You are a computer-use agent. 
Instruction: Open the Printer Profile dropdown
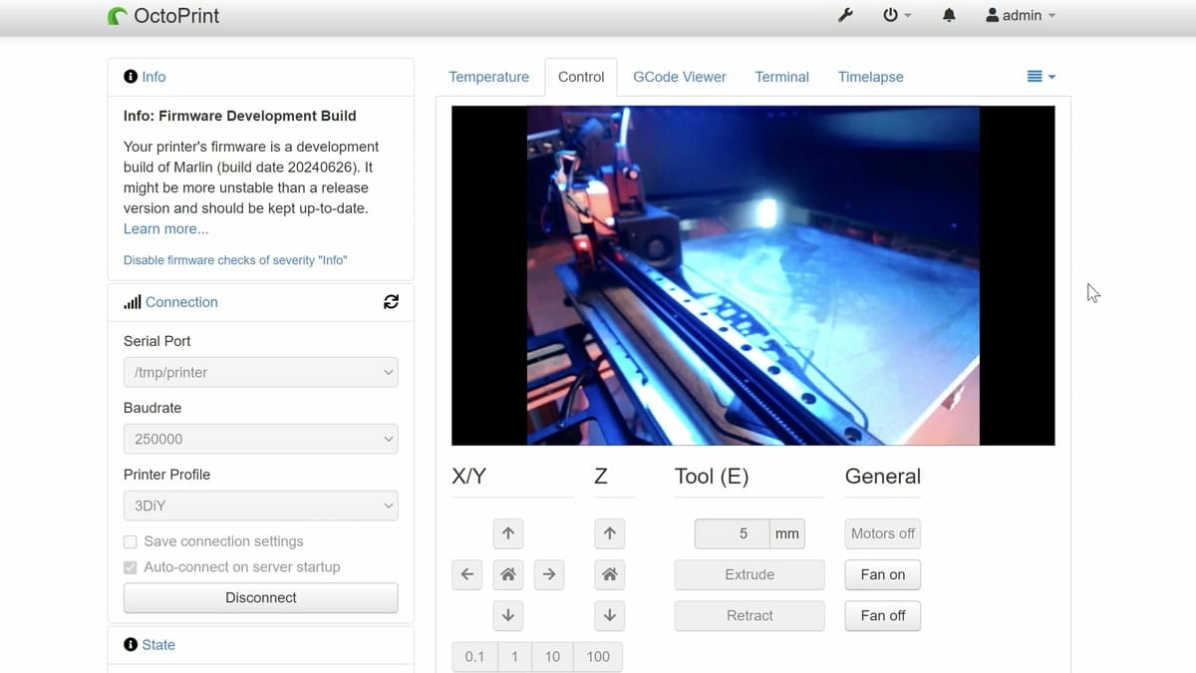tap(260, 505)
